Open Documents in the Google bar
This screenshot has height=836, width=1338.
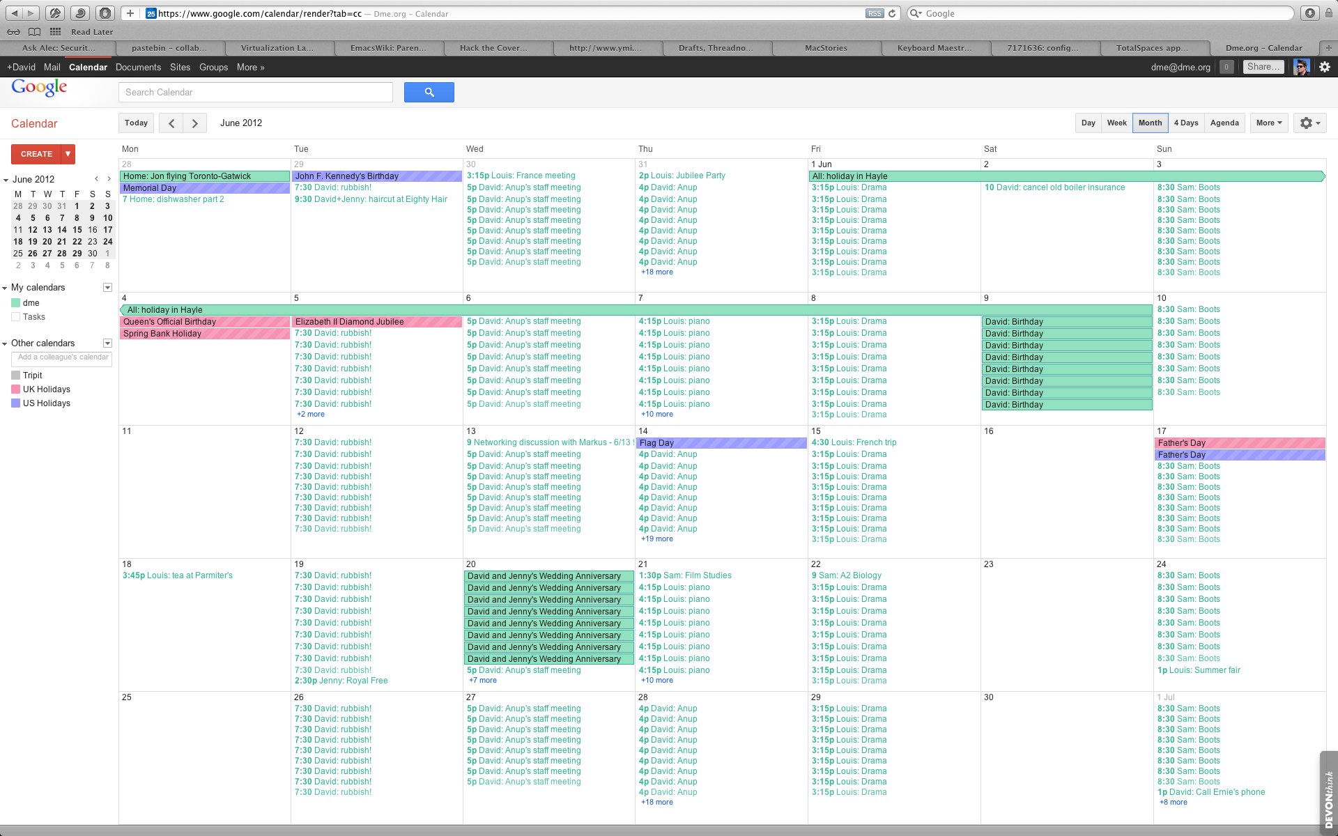click(138, 67)
